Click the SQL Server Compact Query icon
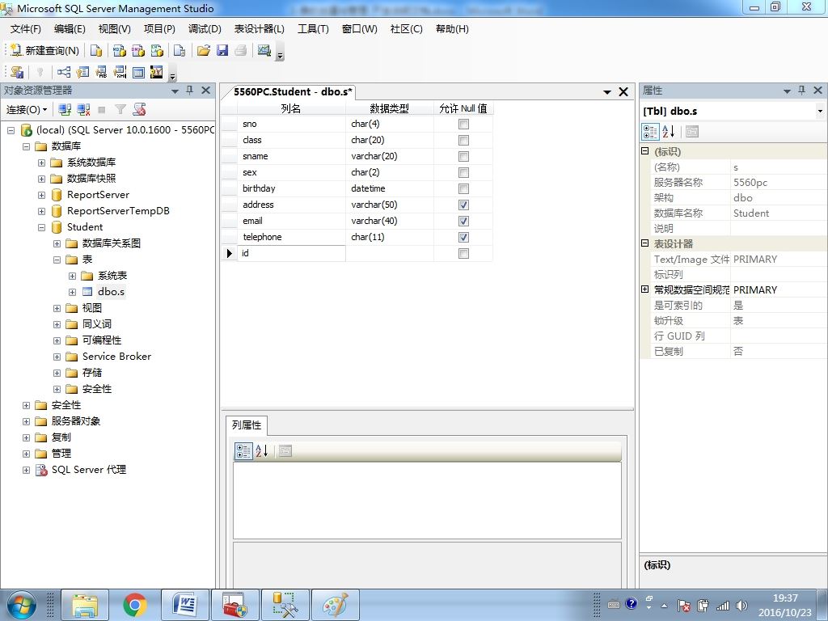This screenshot has height=621, width=828. [180, 50]
